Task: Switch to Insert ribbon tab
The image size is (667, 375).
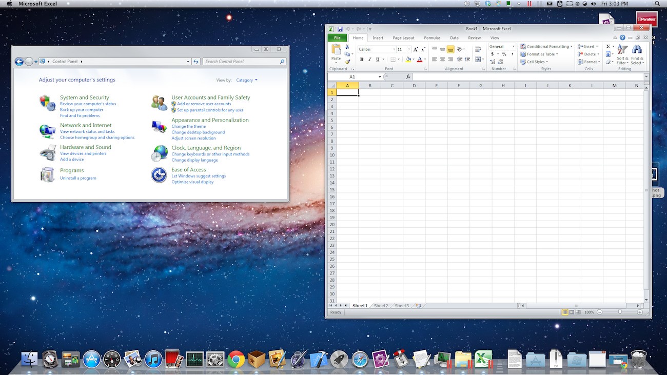Action: click(378, 38)
